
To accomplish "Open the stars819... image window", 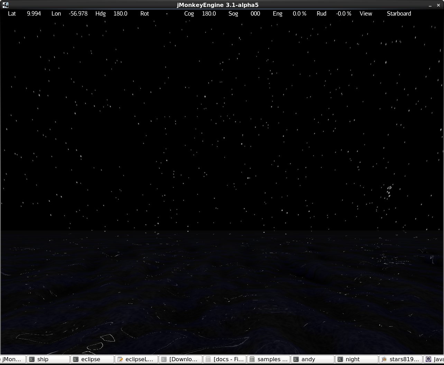I will (401, 359).
